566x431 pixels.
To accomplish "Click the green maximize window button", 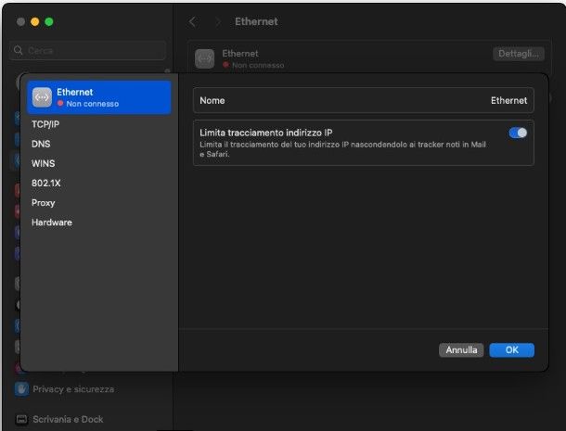I will pyautogui.click(x=49, y=21).
